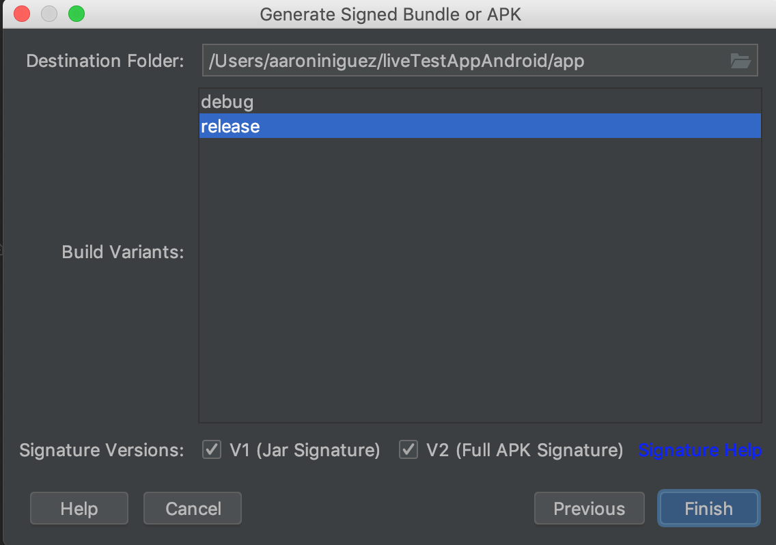776x545 pixels.
Task: Click the Generate Signed Bundle or APK title
Action: (391, 14)
